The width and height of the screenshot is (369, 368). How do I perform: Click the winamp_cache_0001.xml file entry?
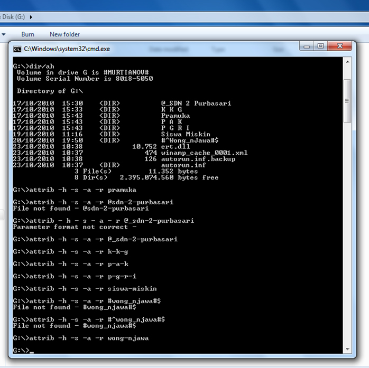204,153
